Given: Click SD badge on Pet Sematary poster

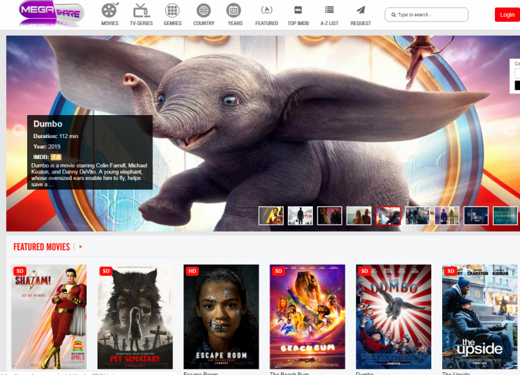Looking at the screenshot, I should tap(106, 271).
